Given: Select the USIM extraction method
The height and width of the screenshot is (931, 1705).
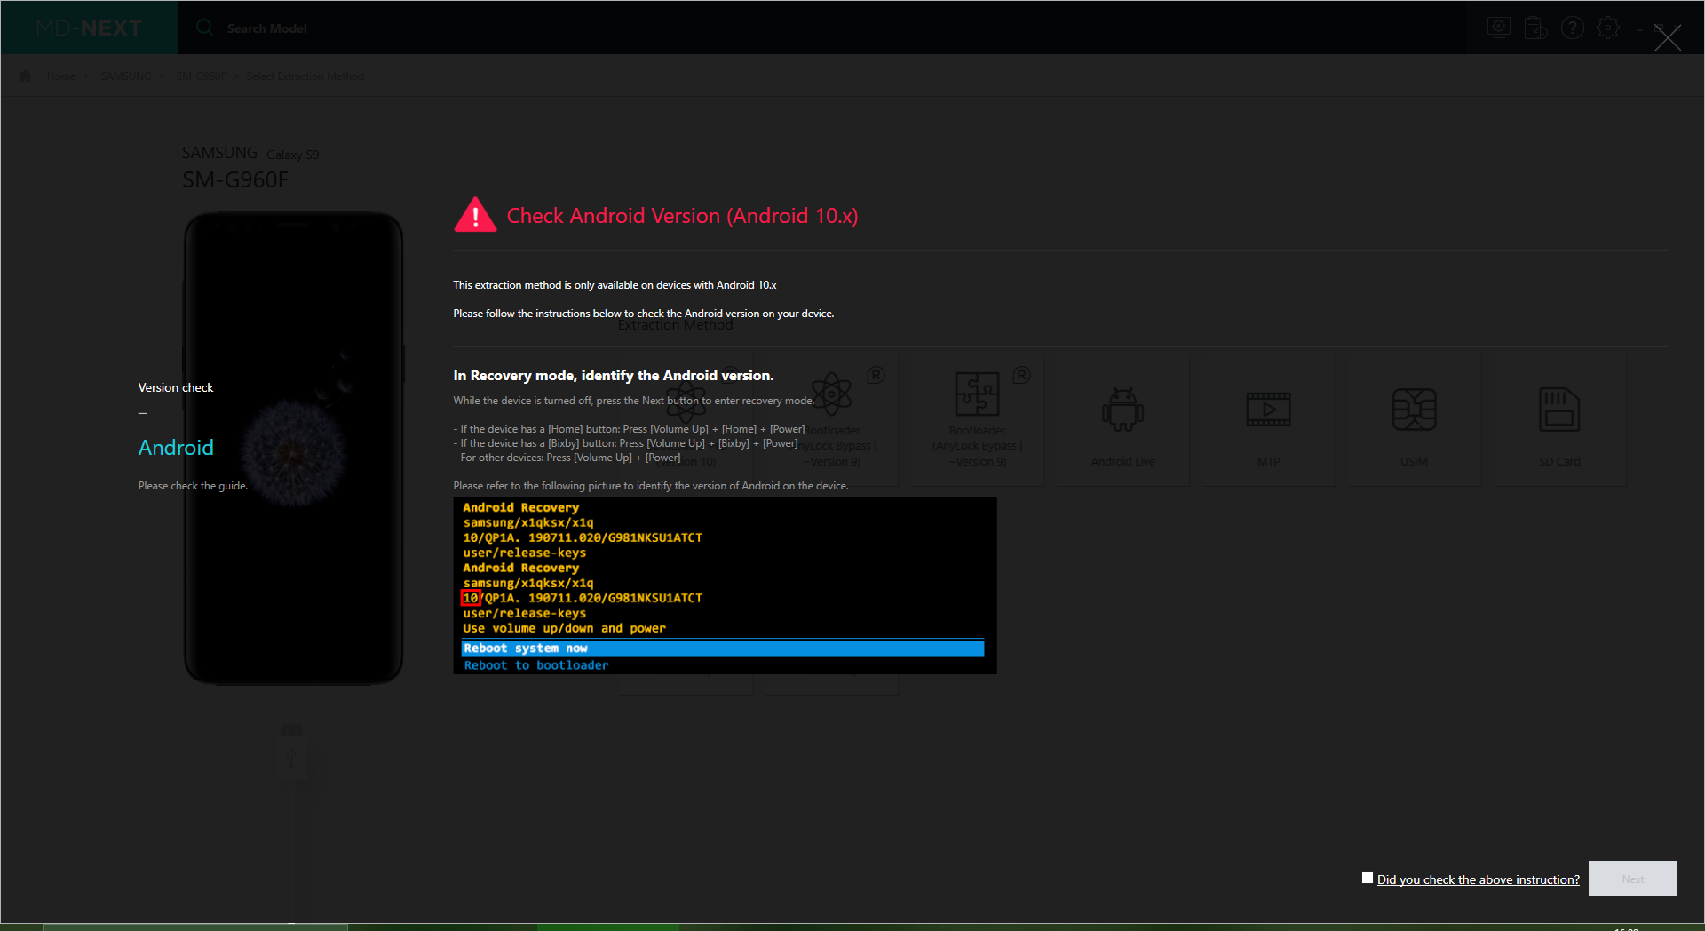Looking at the screenshot, I should 1414,419.
